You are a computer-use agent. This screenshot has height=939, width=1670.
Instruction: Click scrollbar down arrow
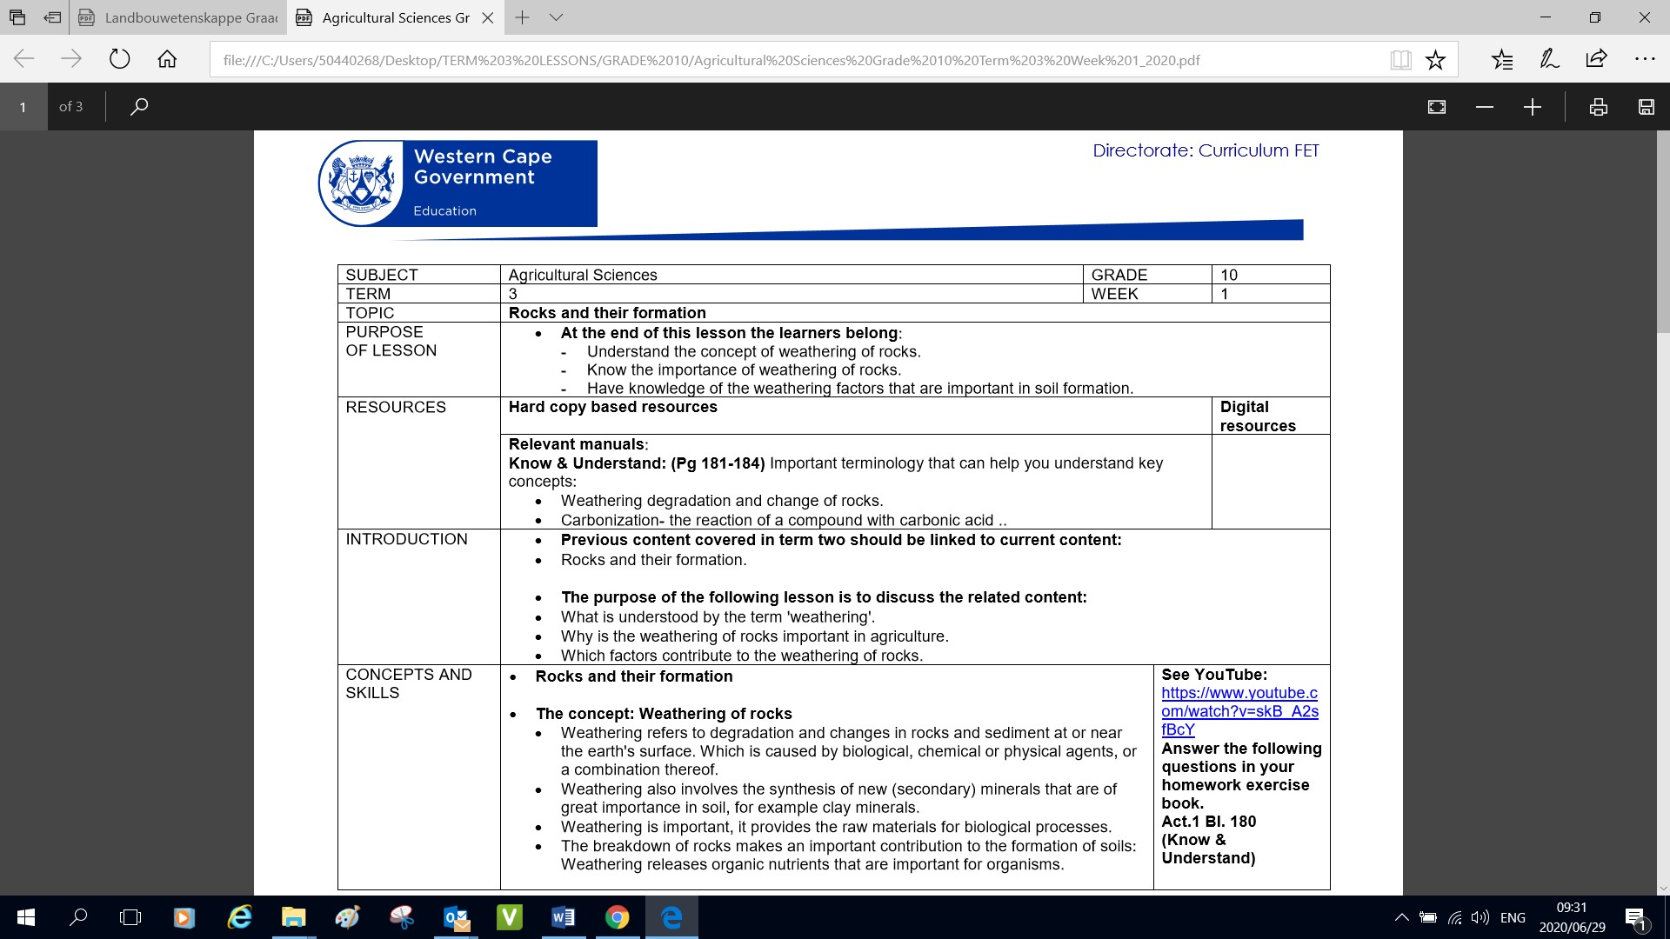(1663, 889)
